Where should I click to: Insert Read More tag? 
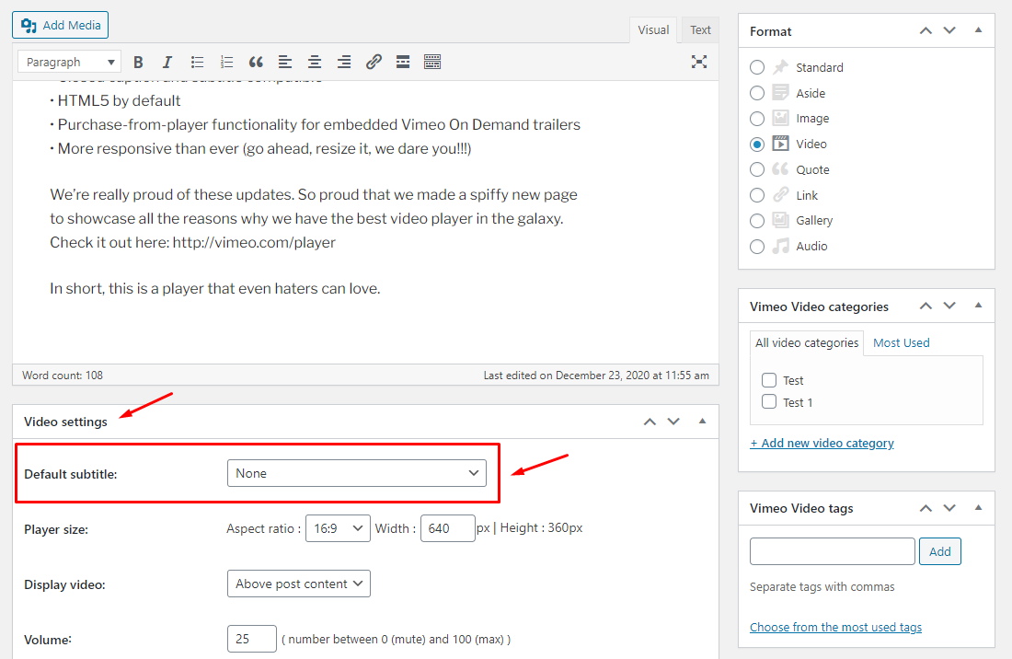tap(403, 62)
